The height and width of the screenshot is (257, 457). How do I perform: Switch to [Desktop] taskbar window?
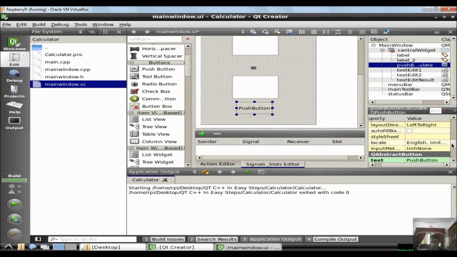[x=113, y=247]
